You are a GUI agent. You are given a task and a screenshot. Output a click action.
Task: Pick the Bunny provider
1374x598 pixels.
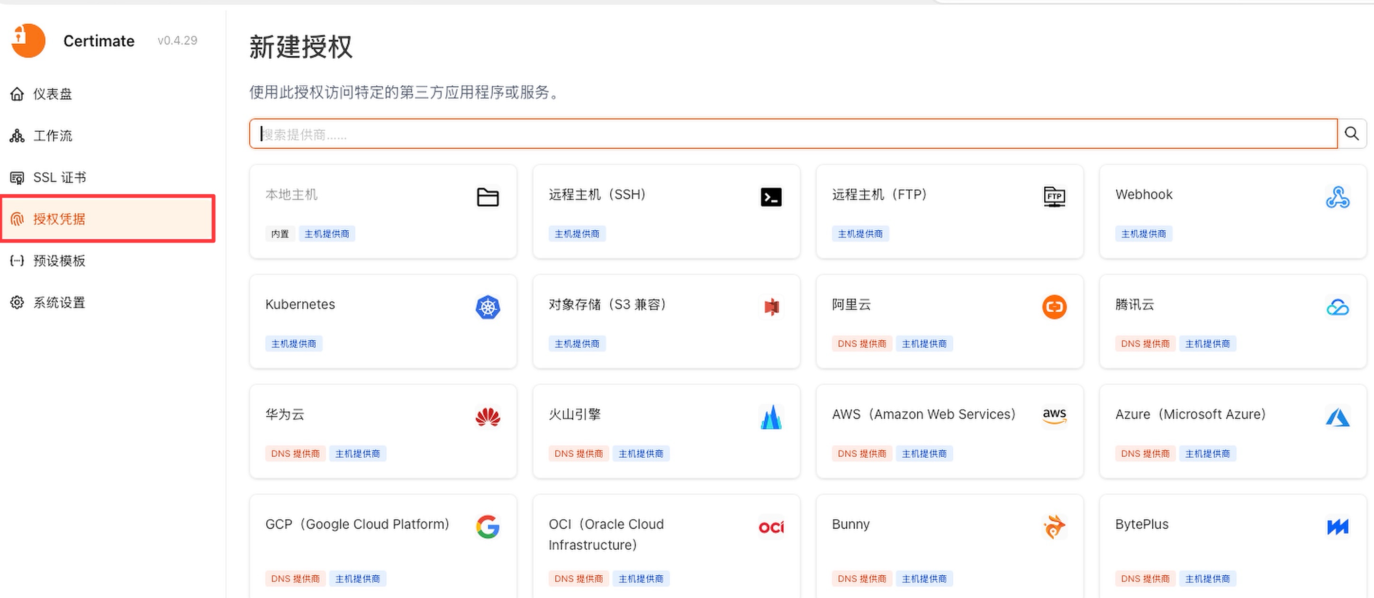[x=949, y=546]
